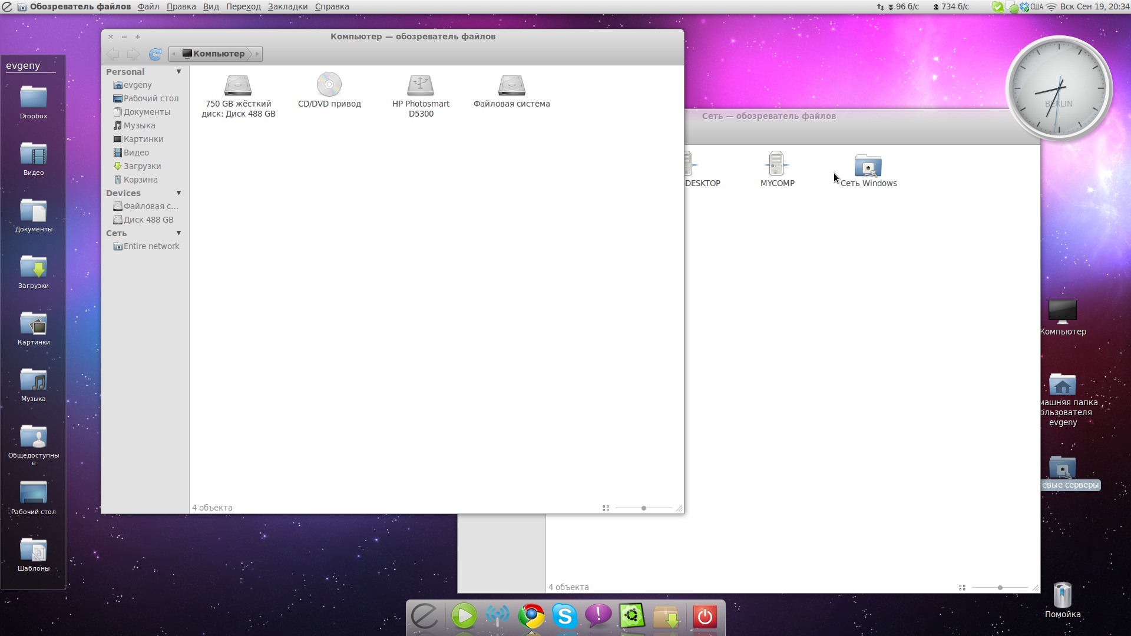The width and height of the screenshot is (1131, 636).
Task: Click the red power button in dock
Action: coord(705,617)
